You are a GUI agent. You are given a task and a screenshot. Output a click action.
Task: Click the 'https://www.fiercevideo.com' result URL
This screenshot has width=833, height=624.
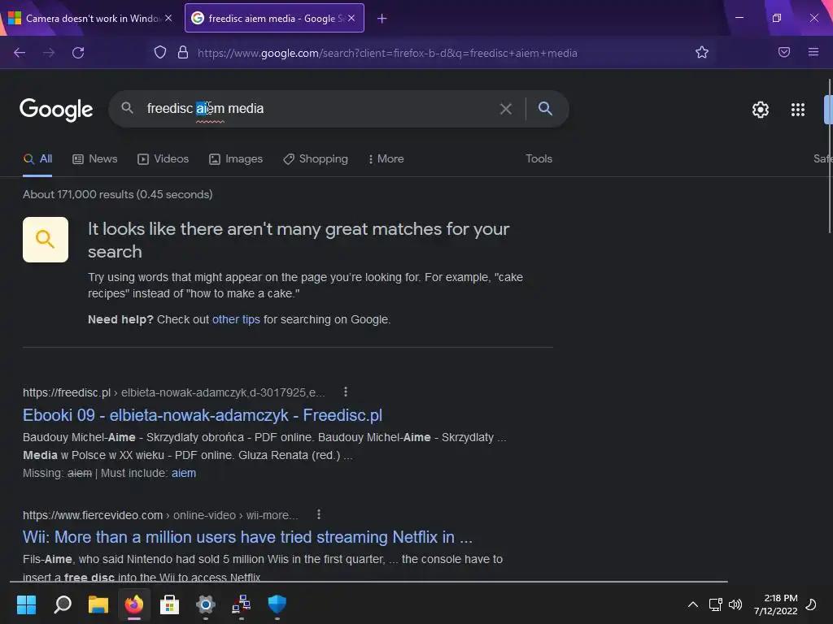click(x=93, y=515)
